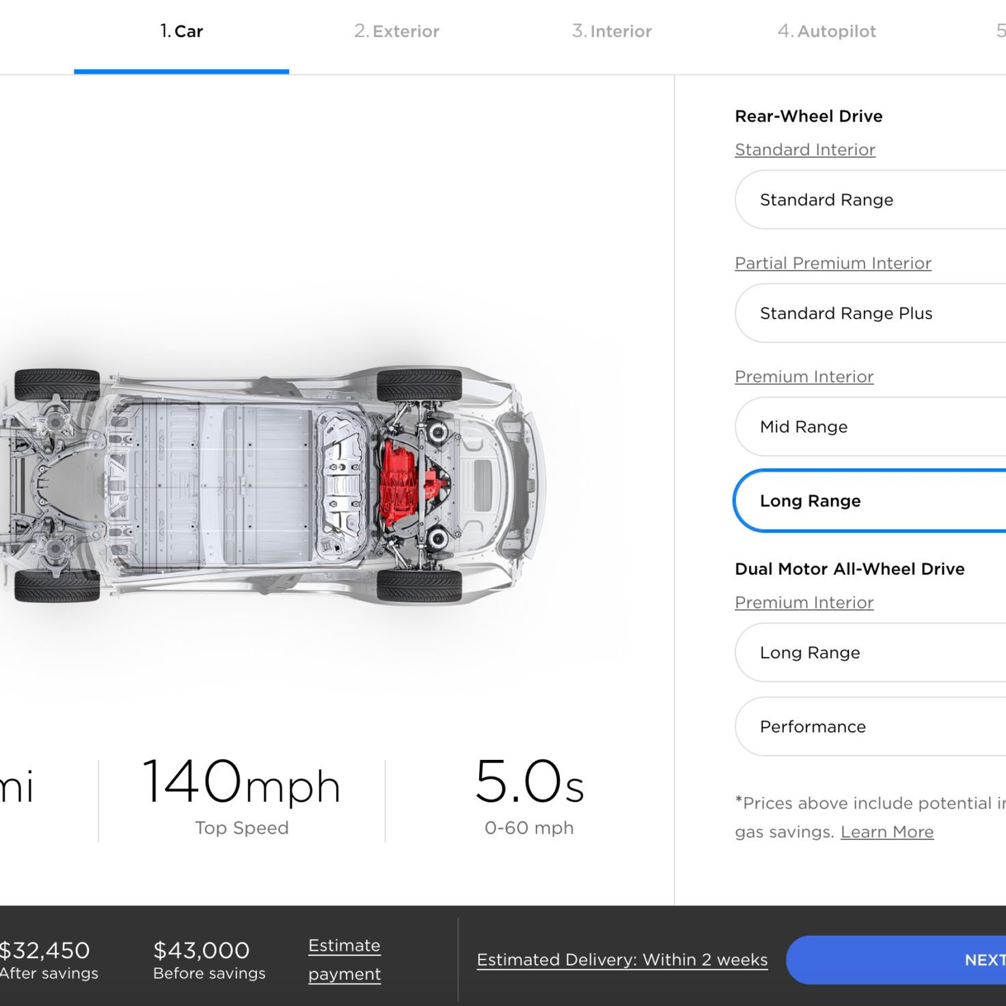Open the Car configuration tab
Viewport: 1006px width, 1006px height.
181,31
